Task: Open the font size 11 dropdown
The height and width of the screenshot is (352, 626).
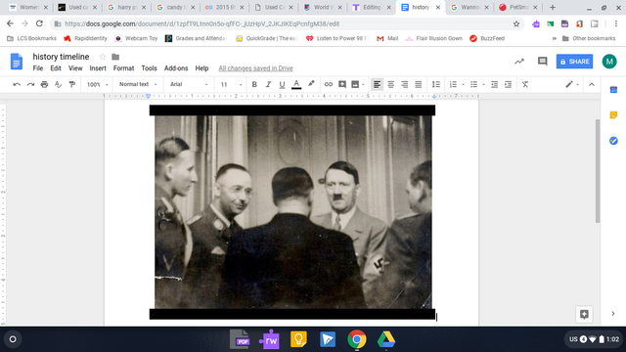Action: pyautogui.click(x=231, y=84)
